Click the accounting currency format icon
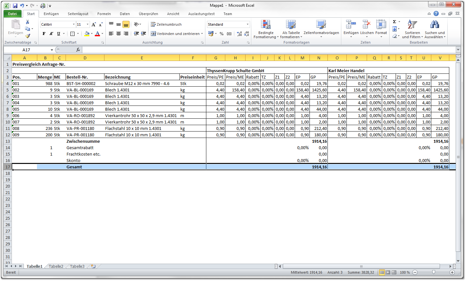Viewport: 466px width, 281px height. (x=211, y=34)
